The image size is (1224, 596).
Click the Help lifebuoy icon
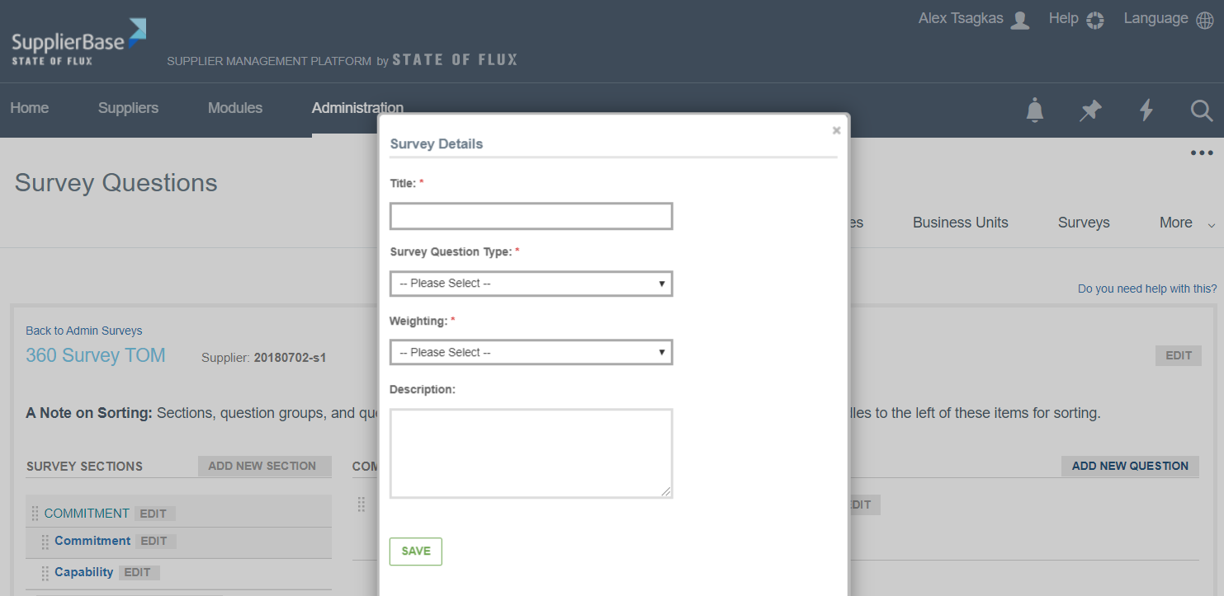[1095, 20]
